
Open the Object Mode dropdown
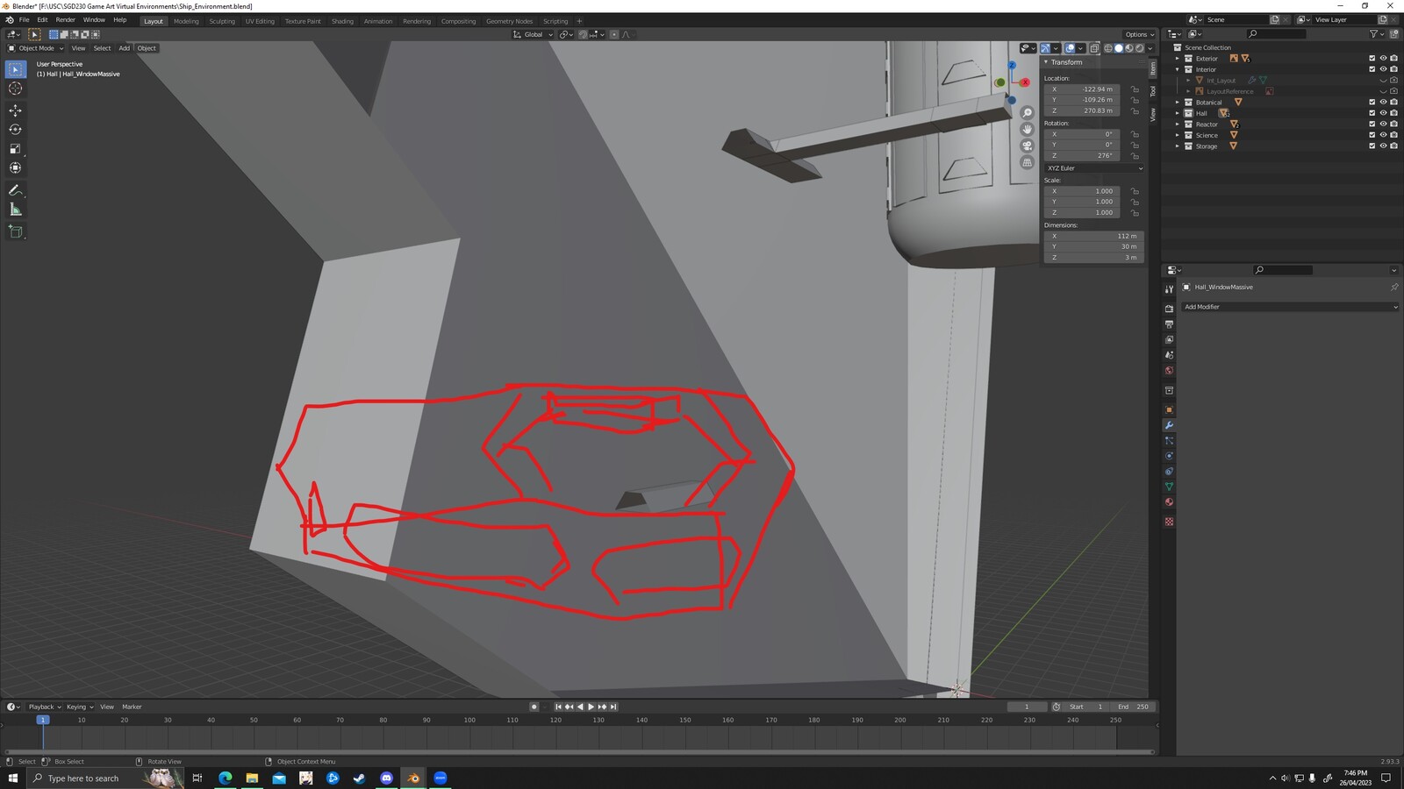click(x=36, y=48)
